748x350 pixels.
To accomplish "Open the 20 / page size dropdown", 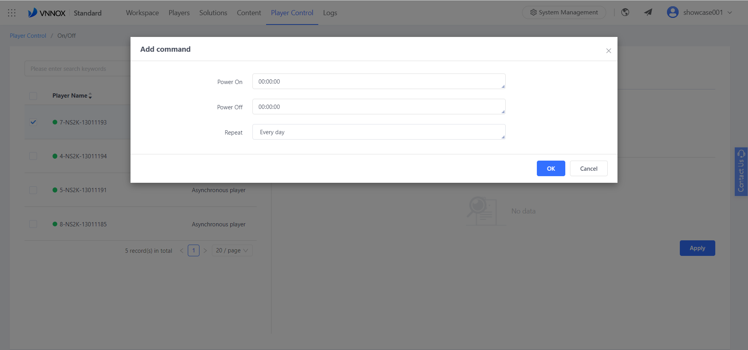I will click(x=232, y=250).
